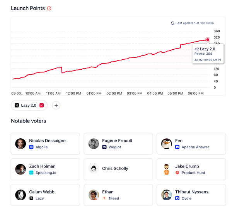Click the Launch Points info icon
The height and width of the screenshot is (208, 232).
click(49, 8)
